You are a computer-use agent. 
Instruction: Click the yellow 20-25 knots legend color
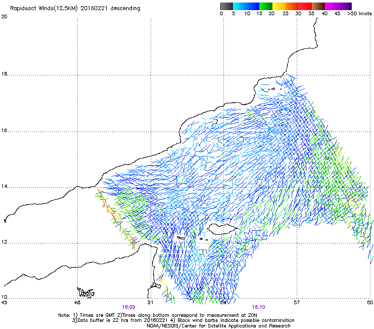pyautogui.click(x=279, y=6)
